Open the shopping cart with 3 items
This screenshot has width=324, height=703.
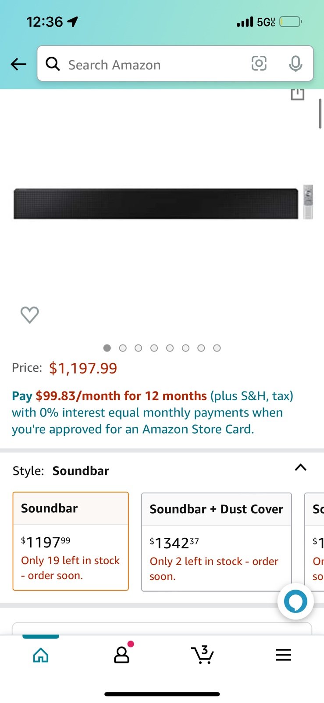coord(203,654)
